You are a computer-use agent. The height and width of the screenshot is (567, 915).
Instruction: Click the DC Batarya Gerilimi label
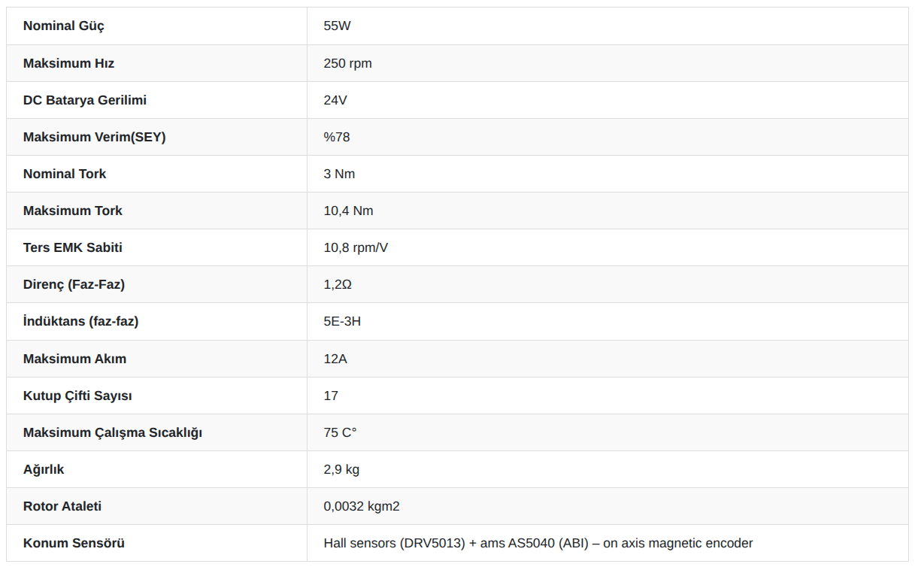coord(85,100)
